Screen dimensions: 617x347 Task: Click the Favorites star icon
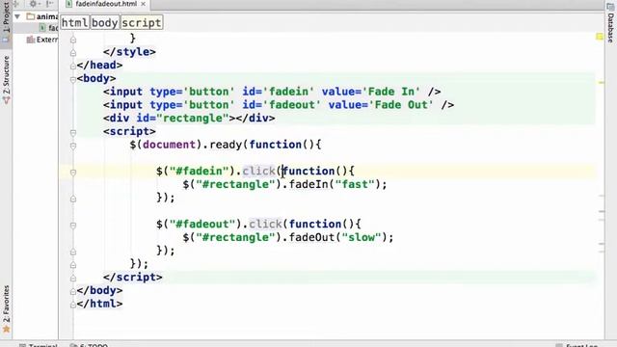tap(6, 329)
